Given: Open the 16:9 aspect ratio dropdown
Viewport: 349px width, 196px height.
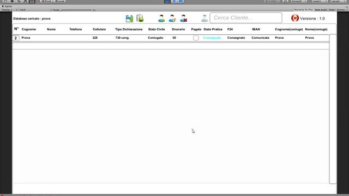Looking at the screenshot, I should coord(35,10).
